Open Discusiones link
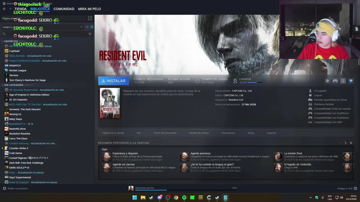This screenshot has width=360, height=202. pyautogui.click(x=228, y=133)
